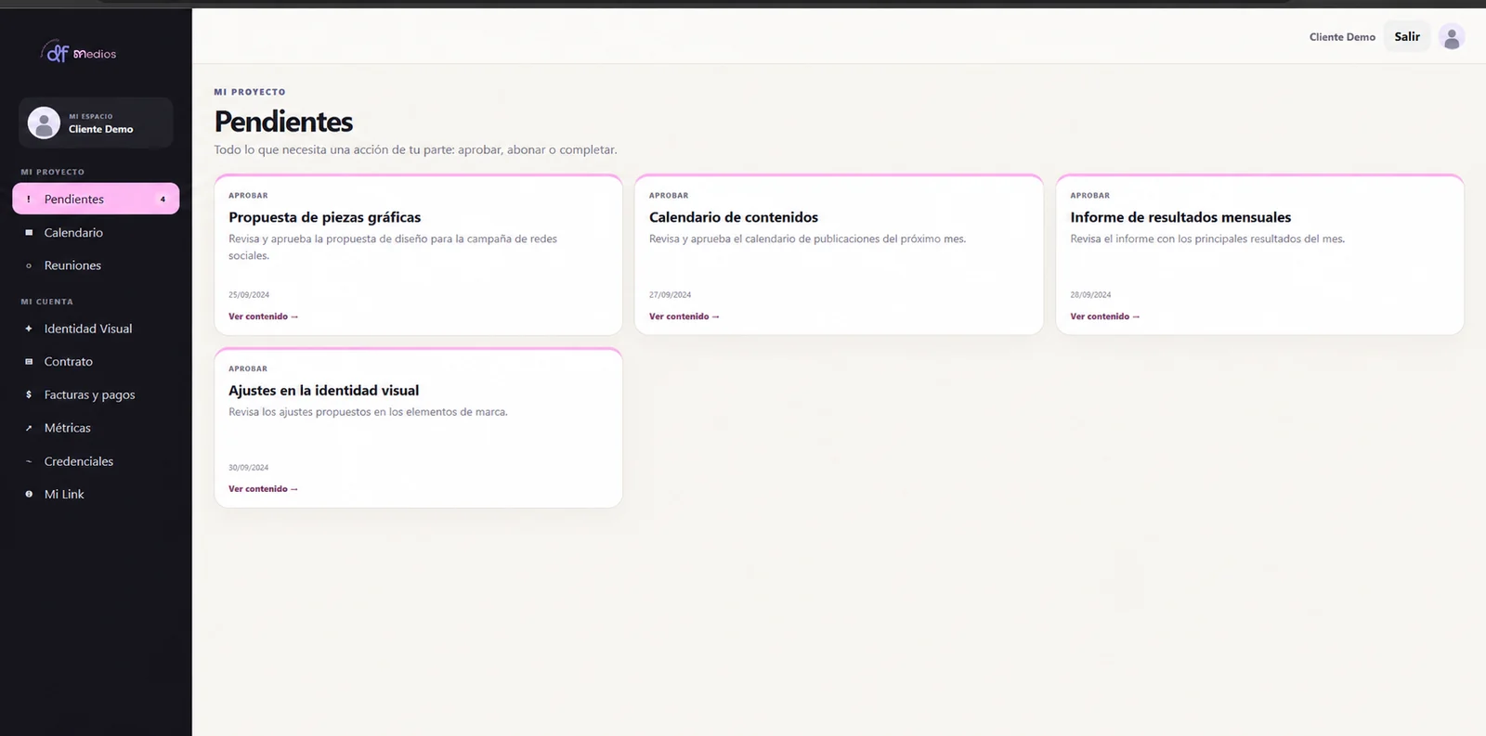Click the Calendario sidebar icon
Viewport: 1486px width, 736px height.
coord(29,233)
